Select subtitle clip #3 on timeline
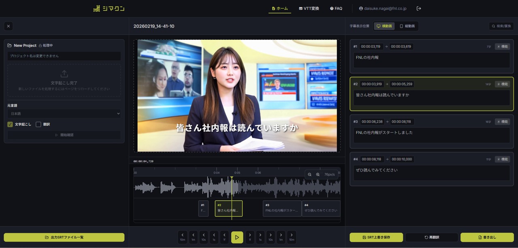This screenshot has height=248, width=518. pos(282,208)
